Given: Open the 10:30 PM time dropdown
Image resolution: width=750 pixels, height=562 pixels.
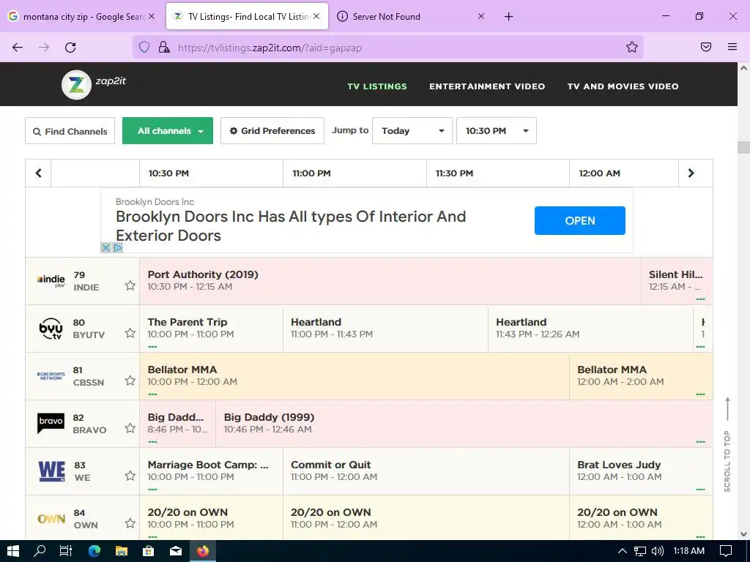Looking at the screenshot, I should tap(496, 130).
